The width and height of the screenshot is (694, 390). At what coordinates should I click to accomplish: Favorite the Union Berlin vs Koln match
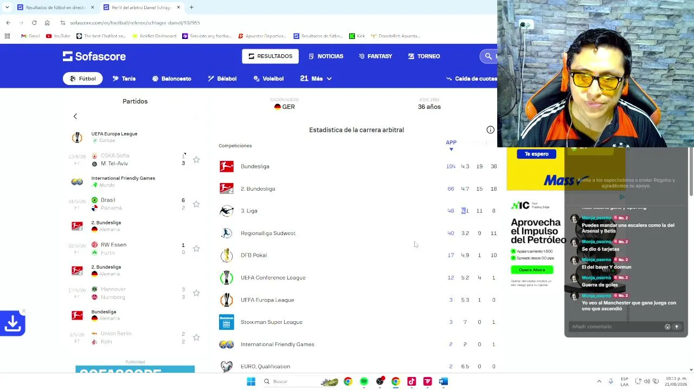coord(196,337)
